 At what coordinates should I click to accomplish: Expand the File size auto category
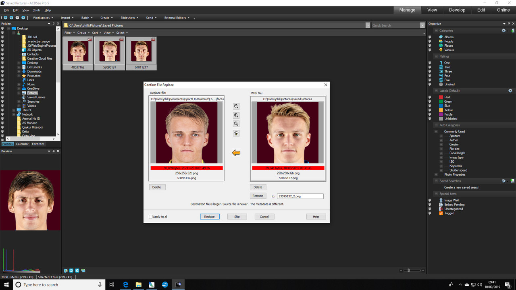pyautogui.click(x=441, y=149)
